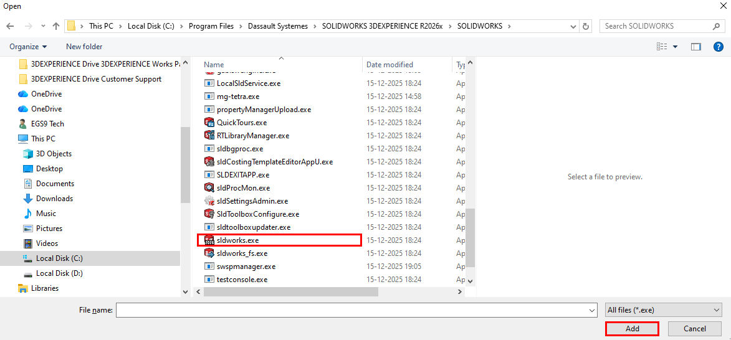Open the File name history dropdown
This screenshot has width=731, height=340.
(593, 309)
